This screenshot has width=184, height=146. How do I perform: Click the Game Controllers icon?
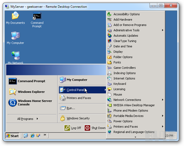point(110,68)
